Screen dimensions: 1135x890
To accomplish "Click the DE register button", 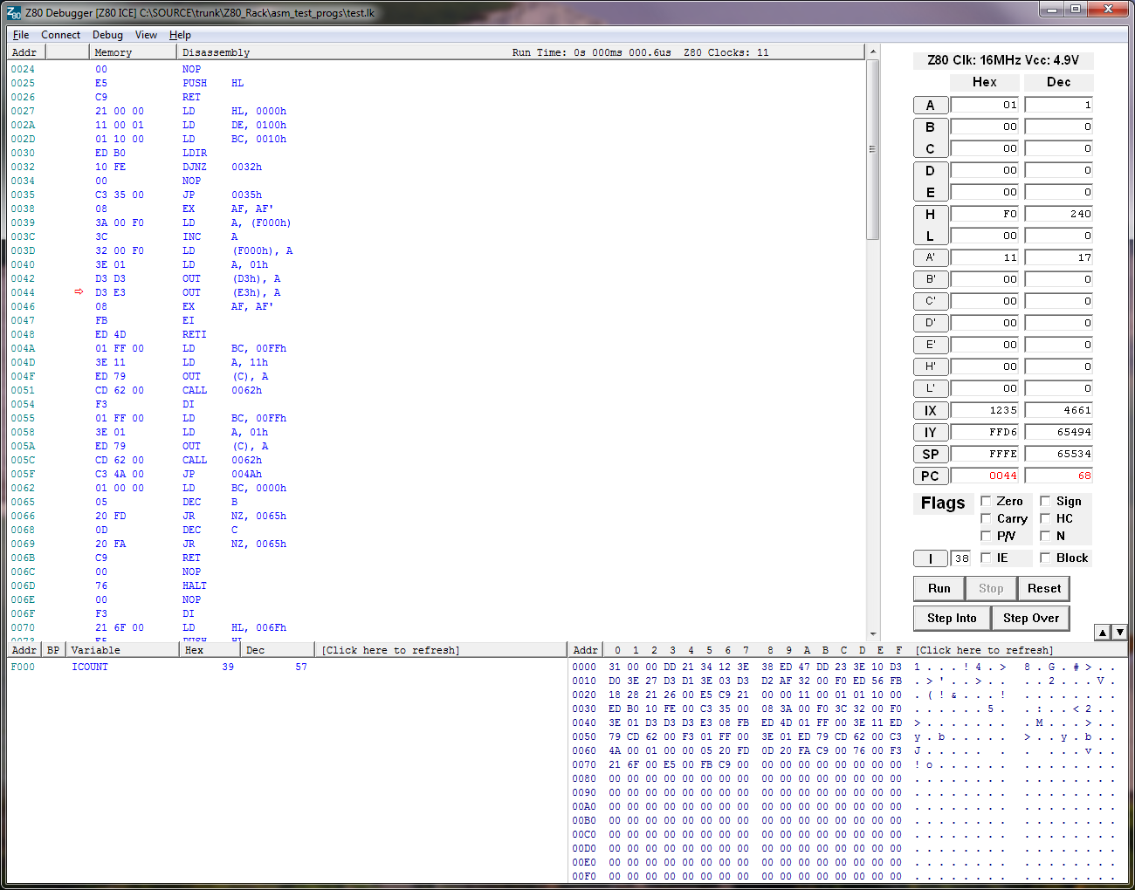I will [x=931, y=181].
